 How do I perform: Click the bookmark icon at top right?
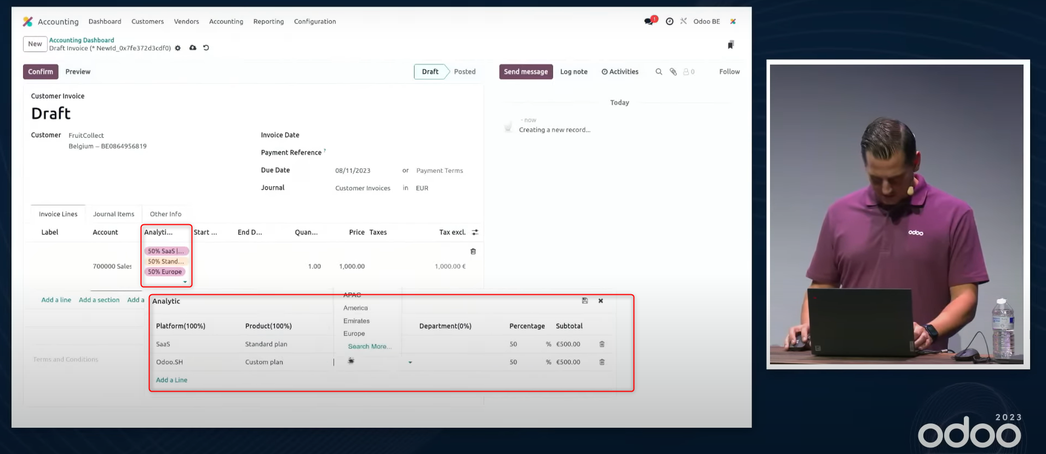(731, 45)
